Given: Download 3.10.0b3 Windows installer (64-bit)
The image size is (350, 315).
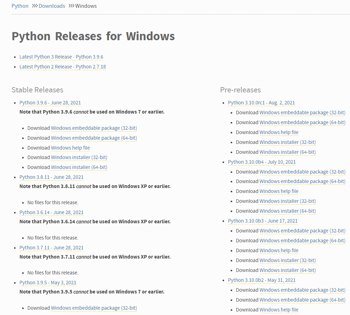Looking at the screenshot, I should 288,271.
